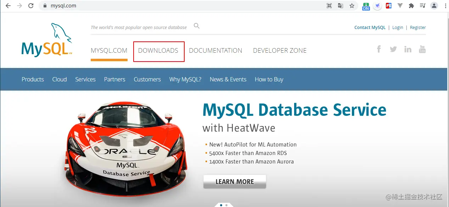Open the Customers menu item
Viewport: 449px width, 207px height.
(147, 79)
